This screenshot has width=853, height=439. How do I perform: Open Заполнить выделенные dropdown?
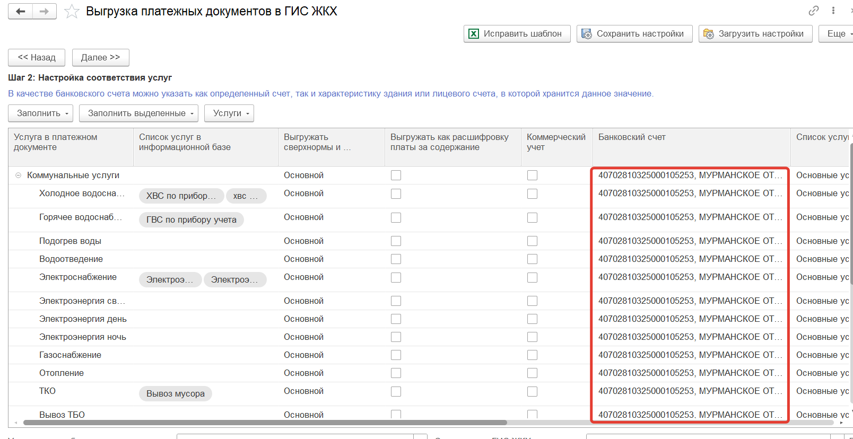tap(138, 113)
